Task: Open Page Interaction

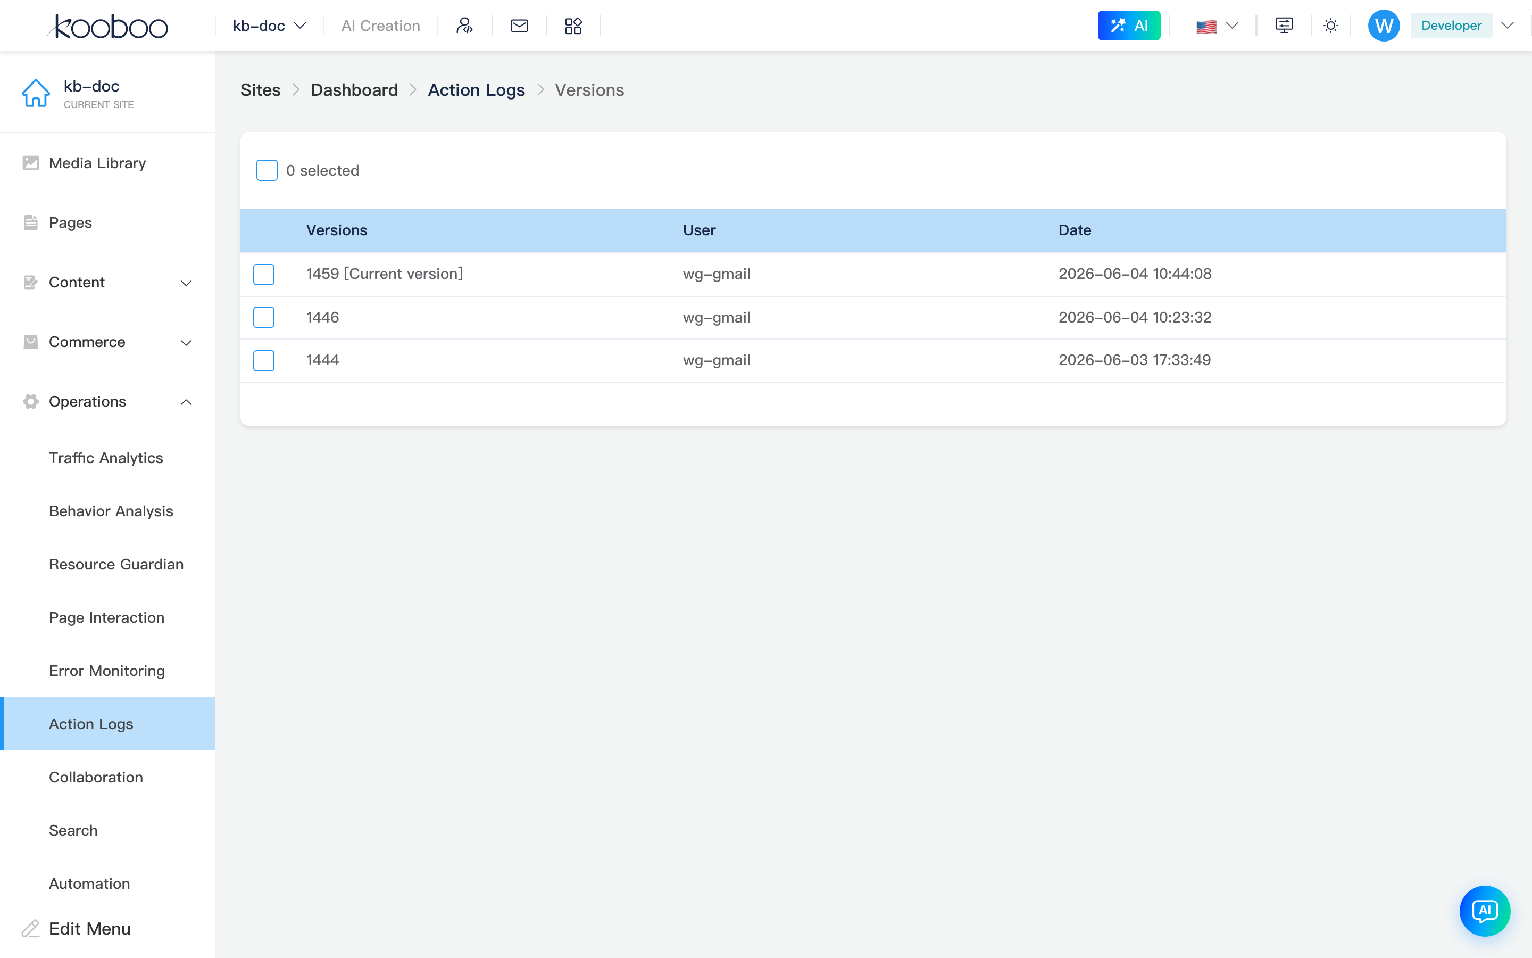Action: tap(106, 617)
